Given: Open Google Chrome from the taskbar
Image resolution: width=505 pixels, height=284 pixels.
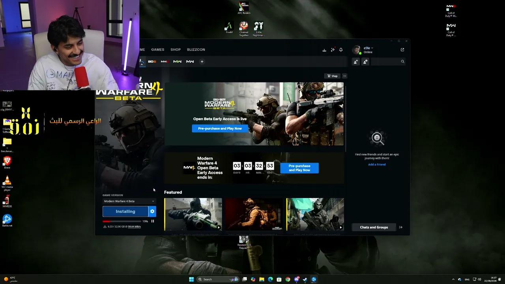Looking at the screenshot, I should pyautogui.click(x=288, y=279).
